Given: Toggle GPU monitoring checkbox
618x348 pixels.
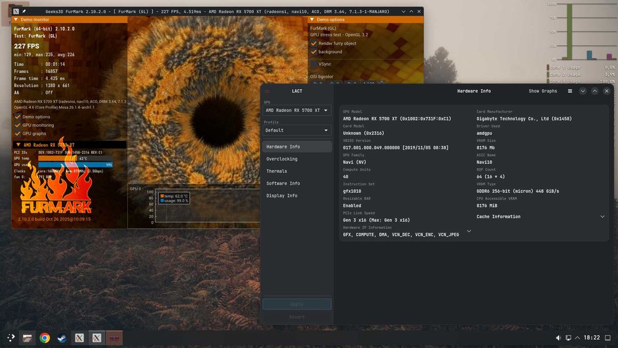Looking at the screenshot, I should 17,125.
